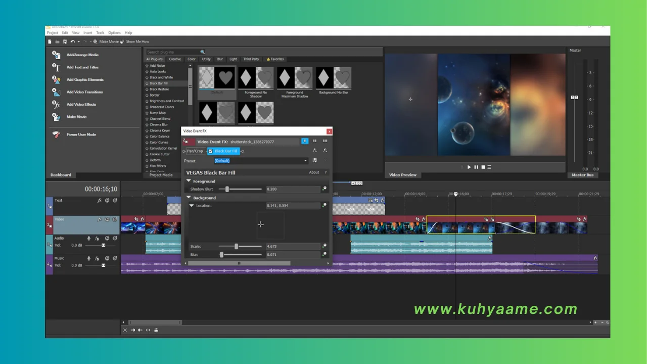Select the Third Party plug-ins tab
This screenshot has height=364, width=647.
251,59
